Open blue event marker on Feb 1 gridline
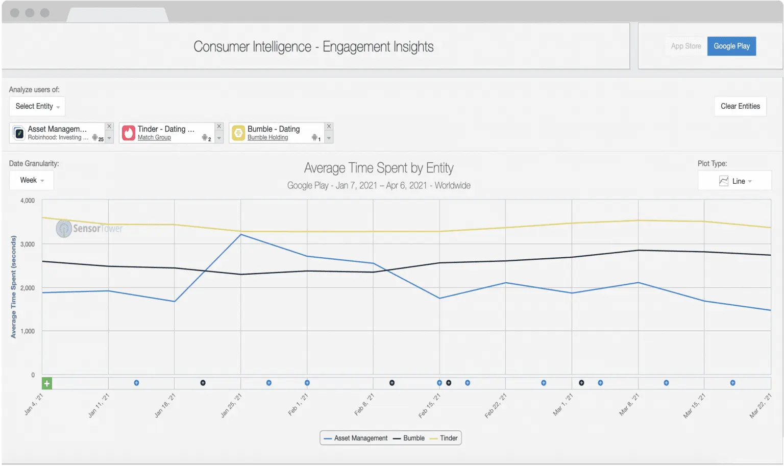Viewport: 784px width, 466px height. 307,383
